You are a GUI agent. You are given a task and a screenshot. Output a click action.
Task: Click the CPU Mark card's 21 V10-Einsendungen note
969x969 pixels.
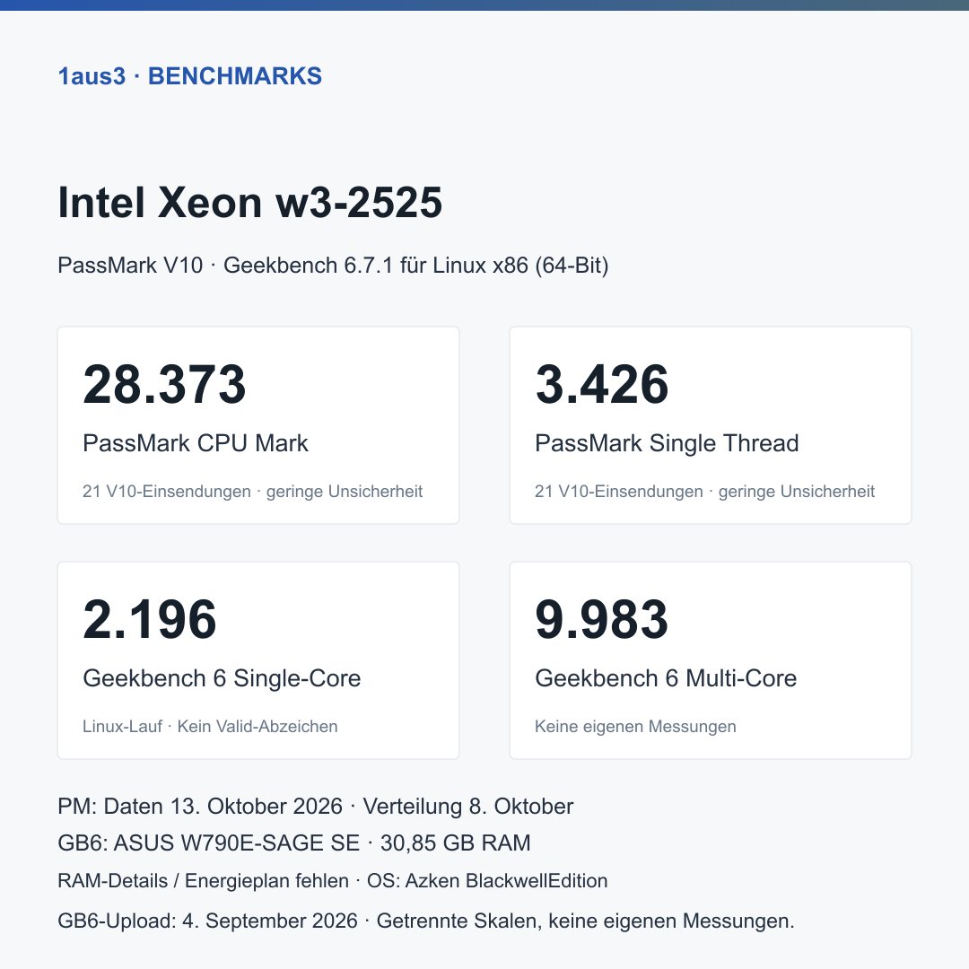(252, 492)
